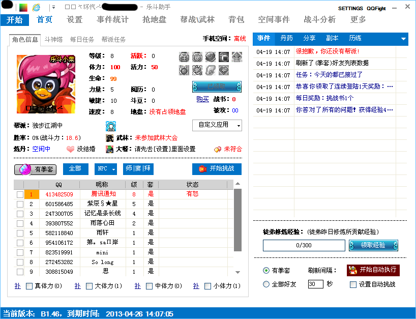Click the blue friend profile icon
The width and height of the screenshot is (416, 319).
pyautogui.click(x=110, y=125)
